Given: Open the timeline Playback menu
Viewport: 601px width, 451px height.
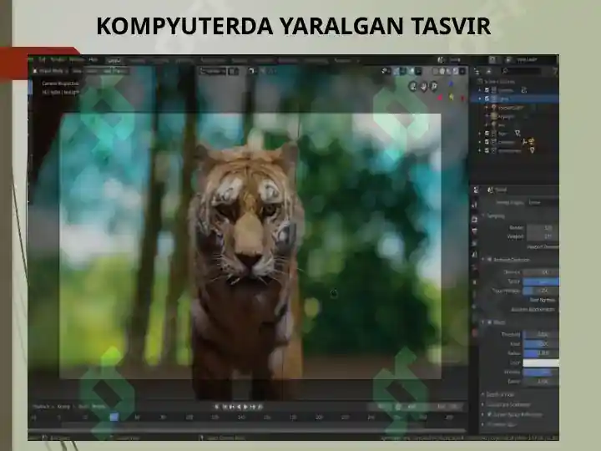Looking at the screenshot, I should pyautogui.click(x=42, y=406).
